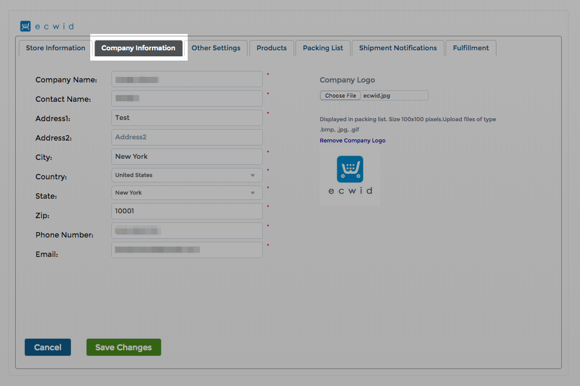
Task: Go to the Packing List tab
Action: coord(323,48)
